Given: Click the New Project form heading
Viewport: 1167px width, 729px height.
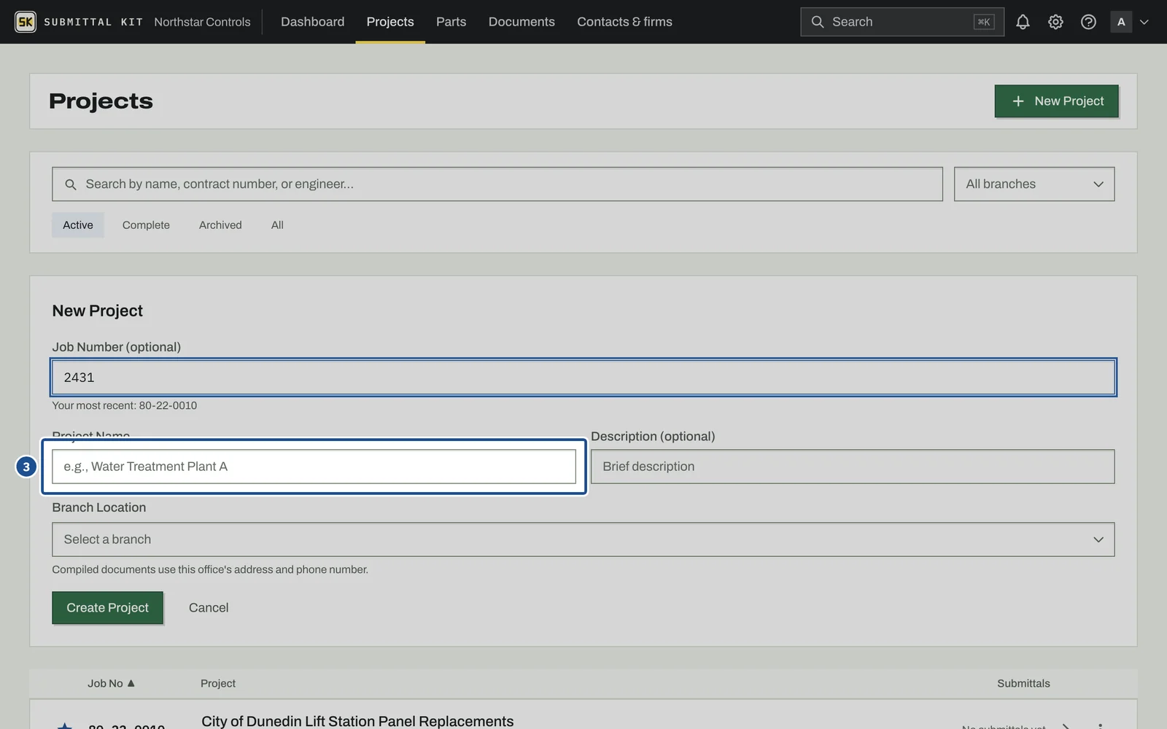Looking at the screenshot, I should tap(97, 311).
